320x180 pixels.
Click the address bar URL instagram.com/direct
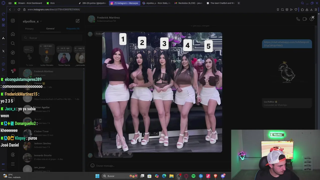point(54,9)
